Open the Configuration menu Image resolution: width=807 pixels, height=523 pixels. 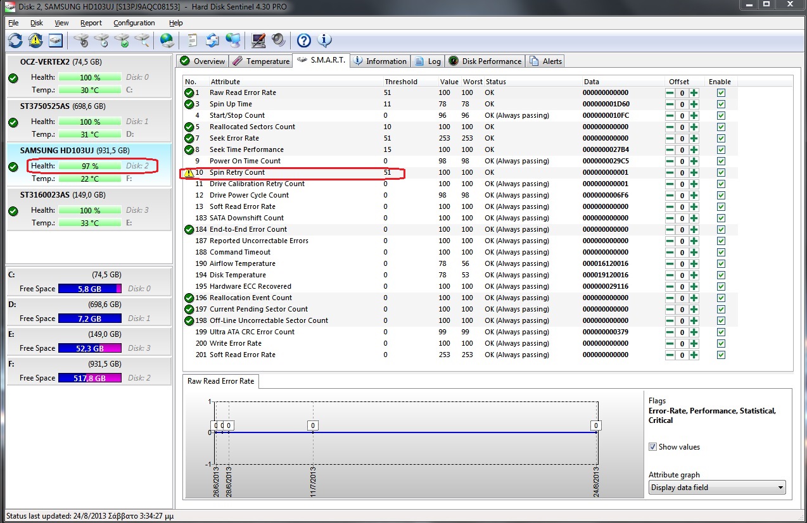click(x=134, y=23)
